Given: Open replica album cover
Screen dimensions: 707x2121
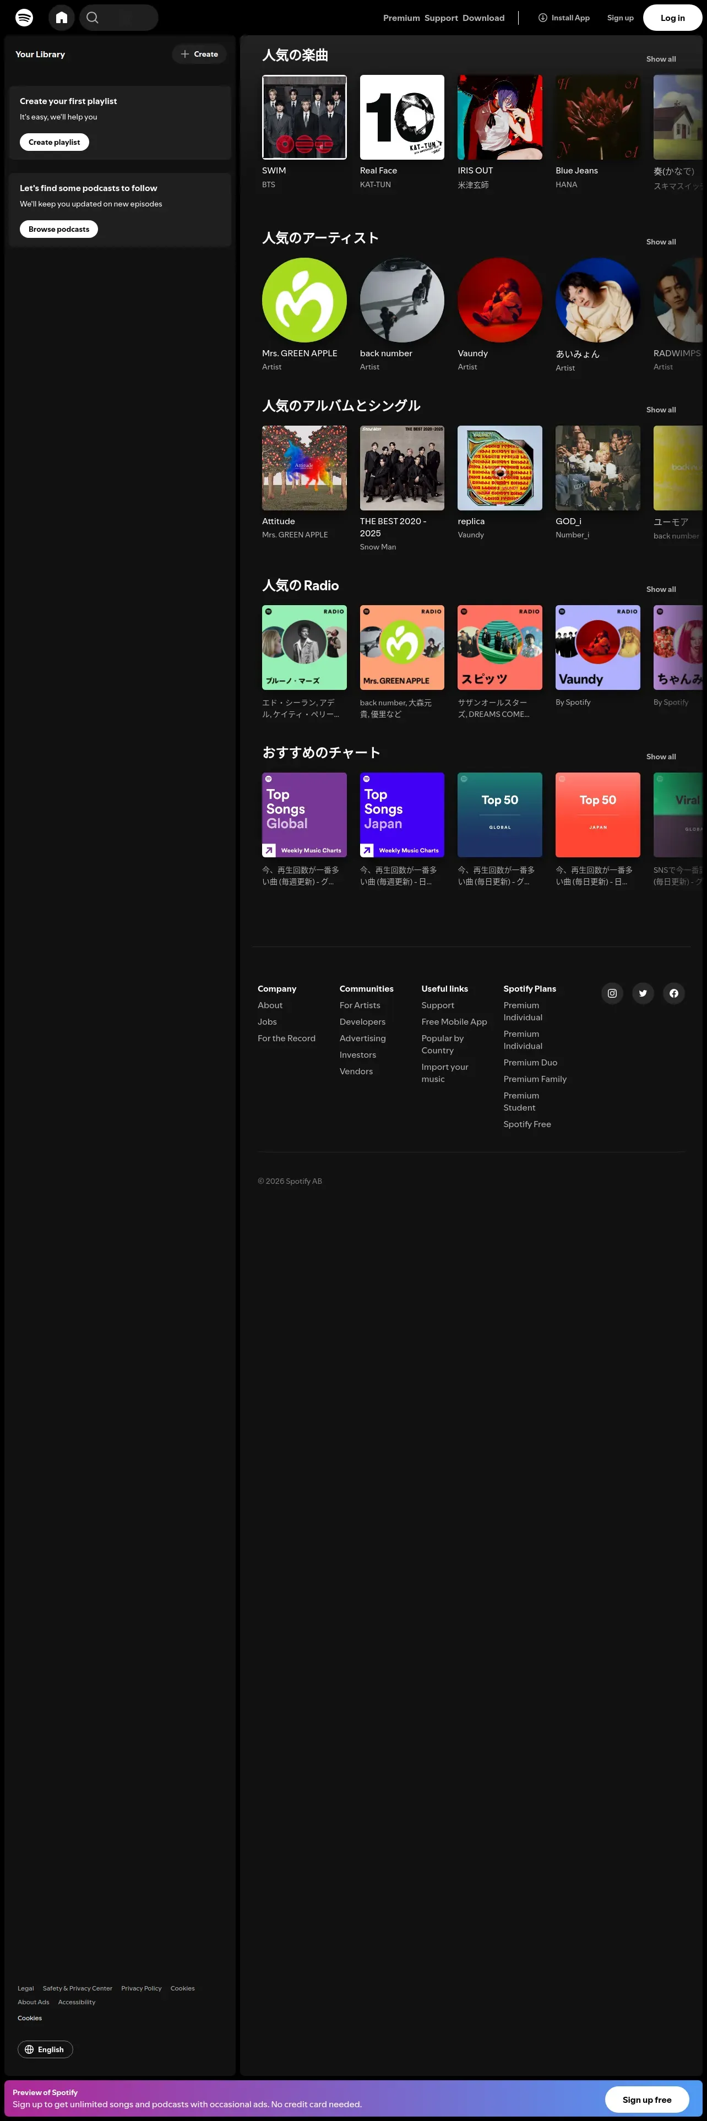Looking at the screenshot, I should pos(499,467).
